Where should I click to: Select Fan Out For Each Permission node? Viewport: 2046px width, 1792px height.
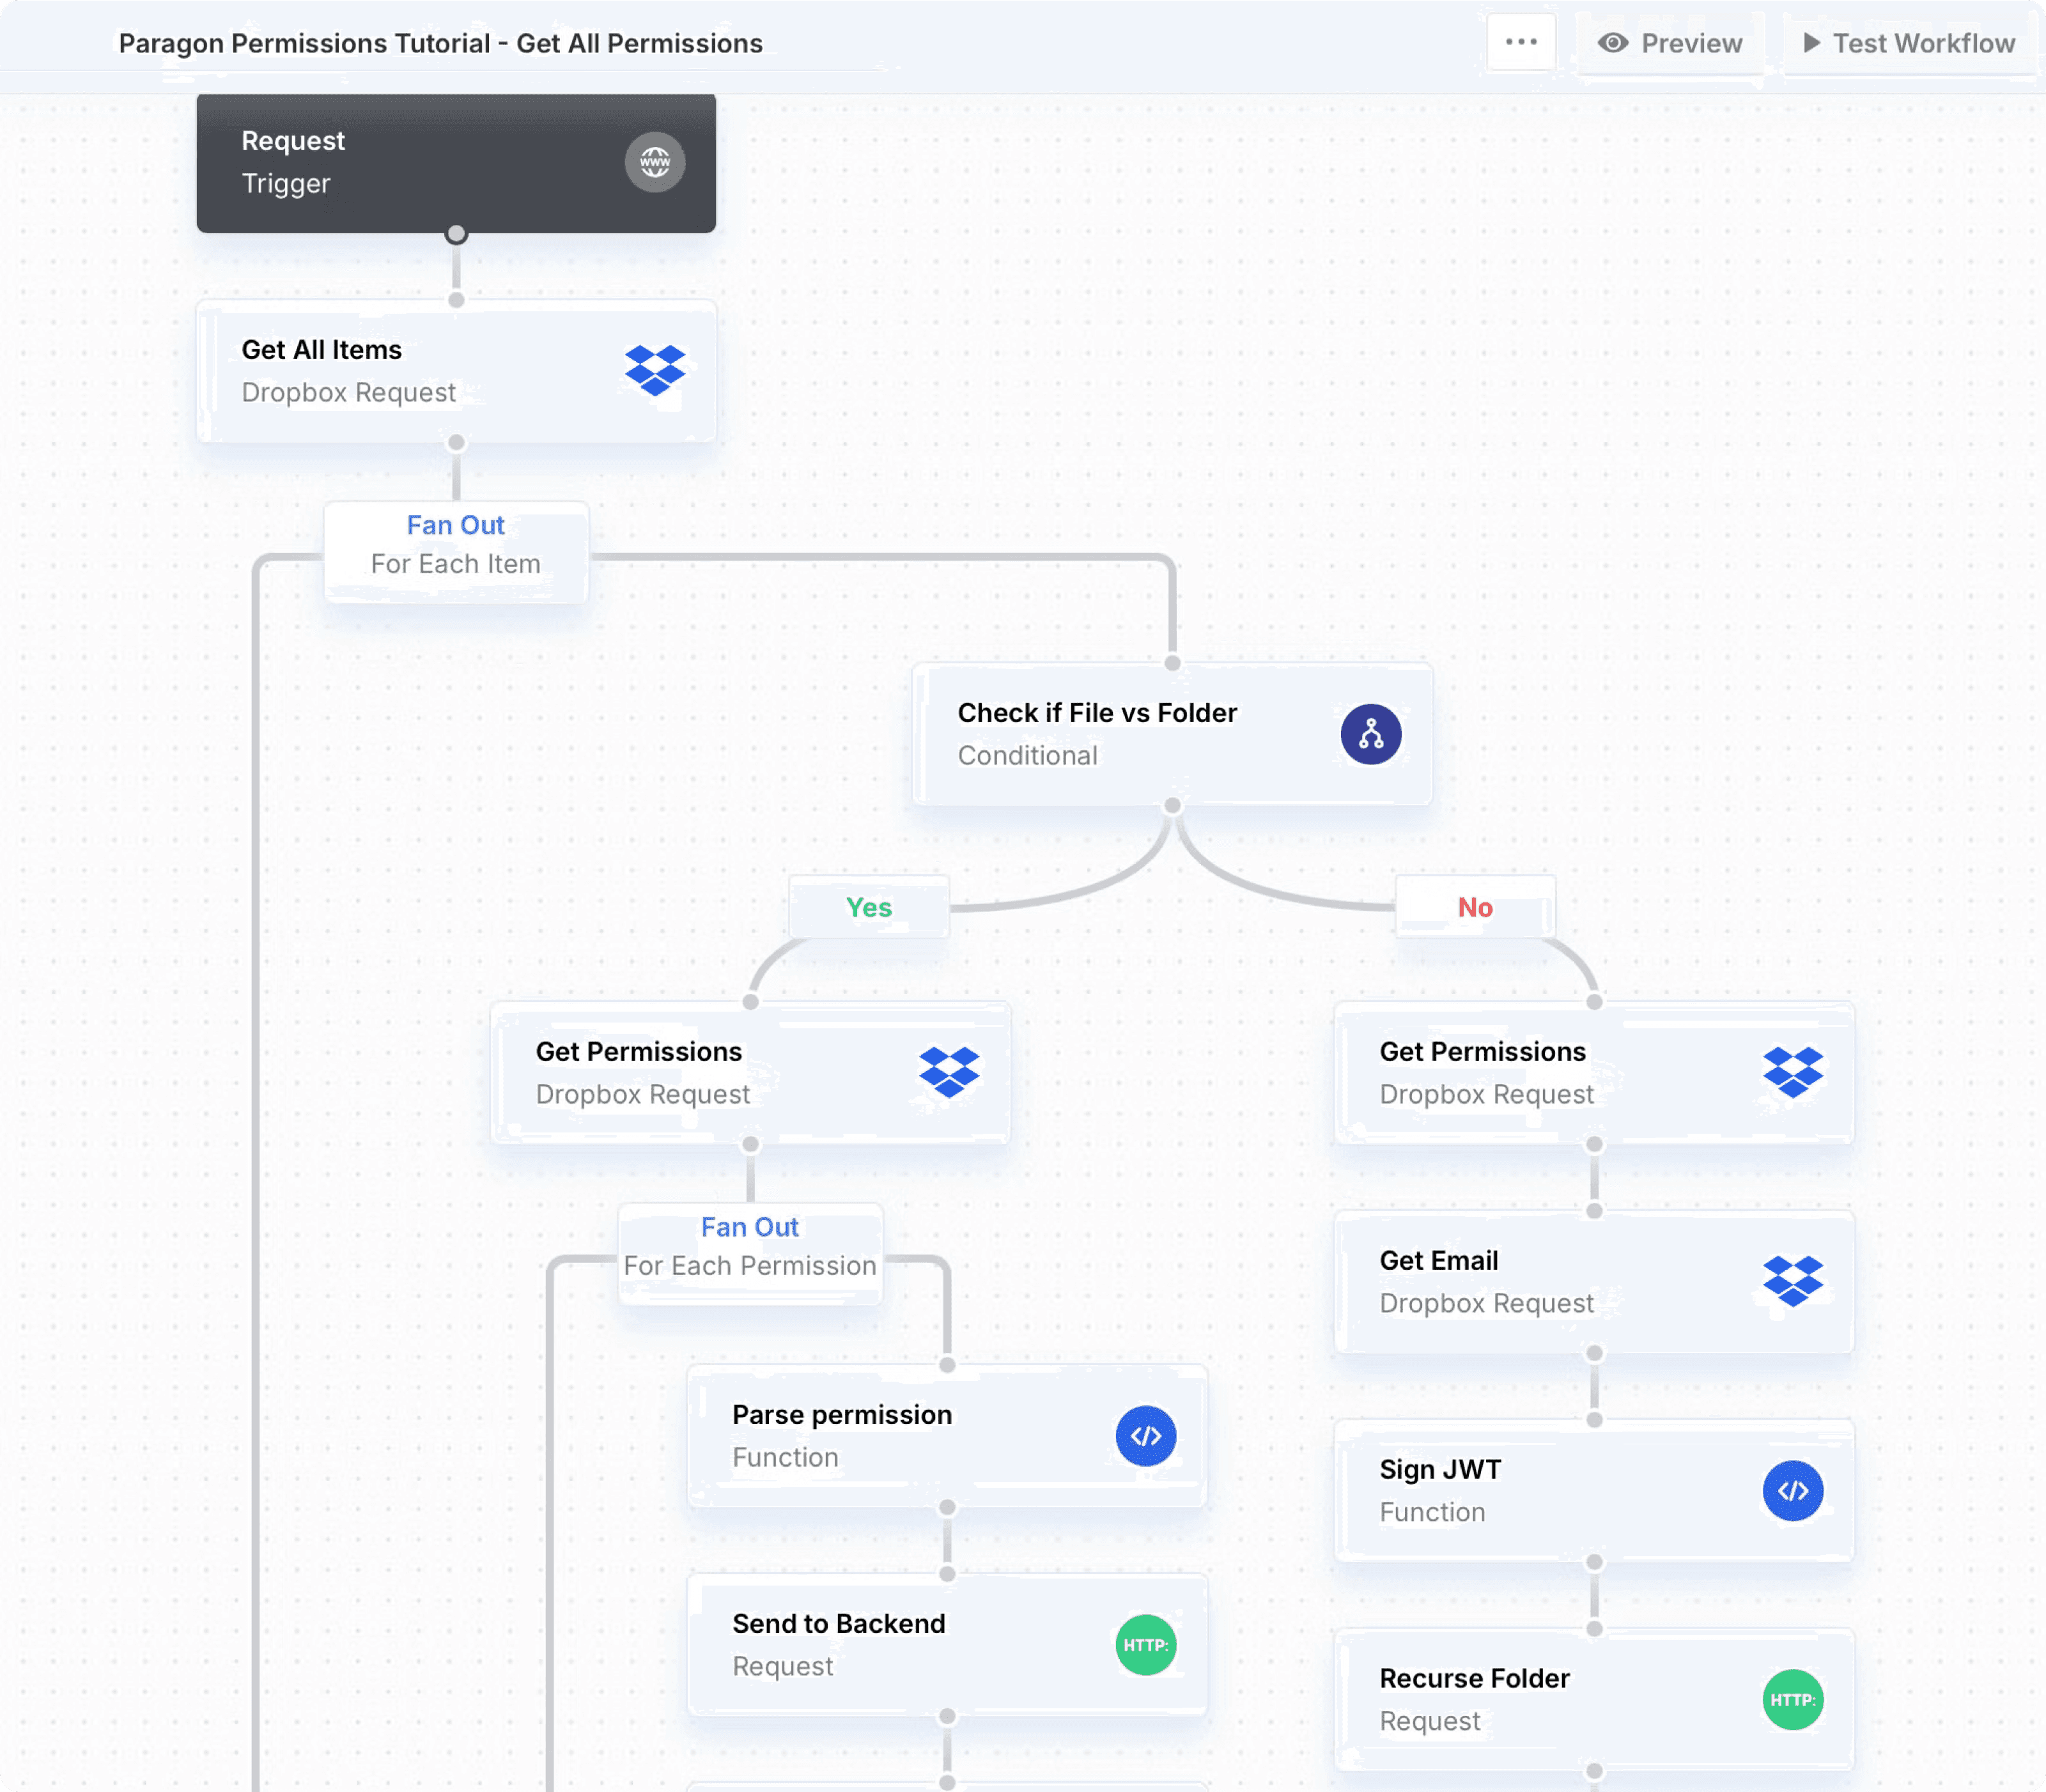point(750,1247)
